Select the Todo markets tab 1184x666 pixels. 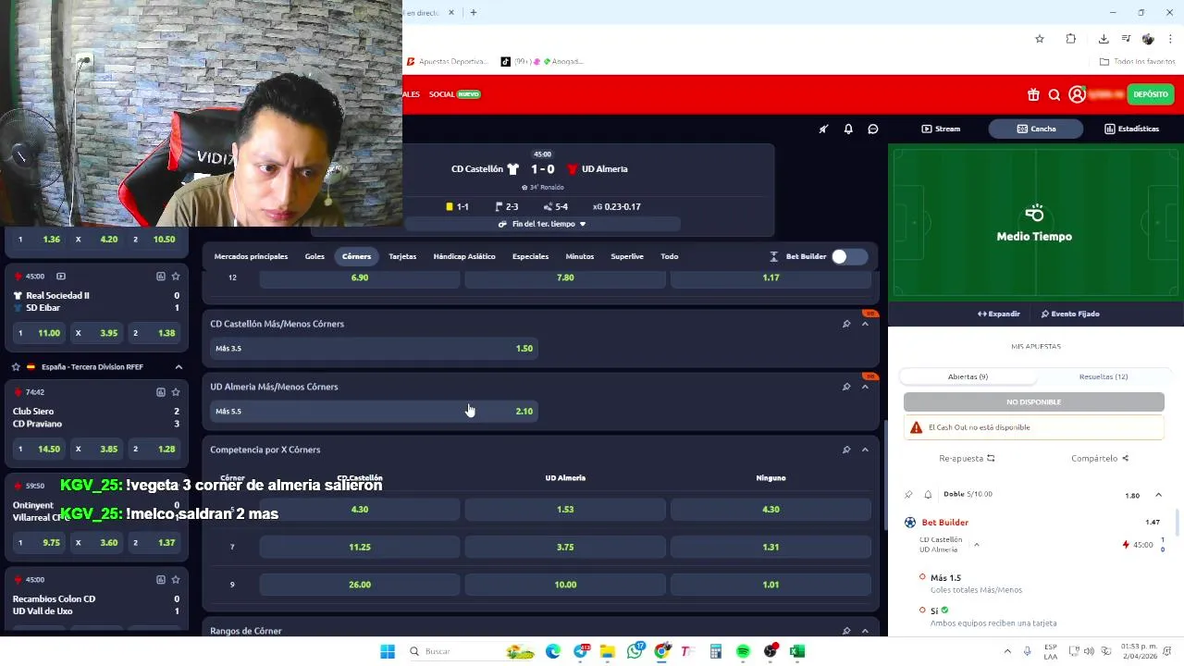coord(670,256)
